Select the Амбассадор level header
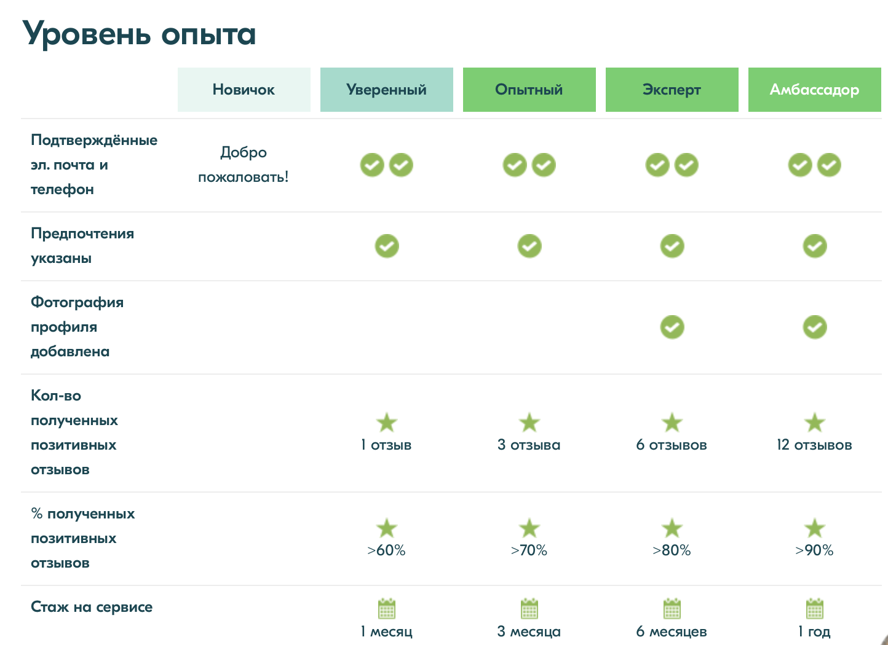The width and height of the screenshot is (888, 645). (x=815, y=90)
